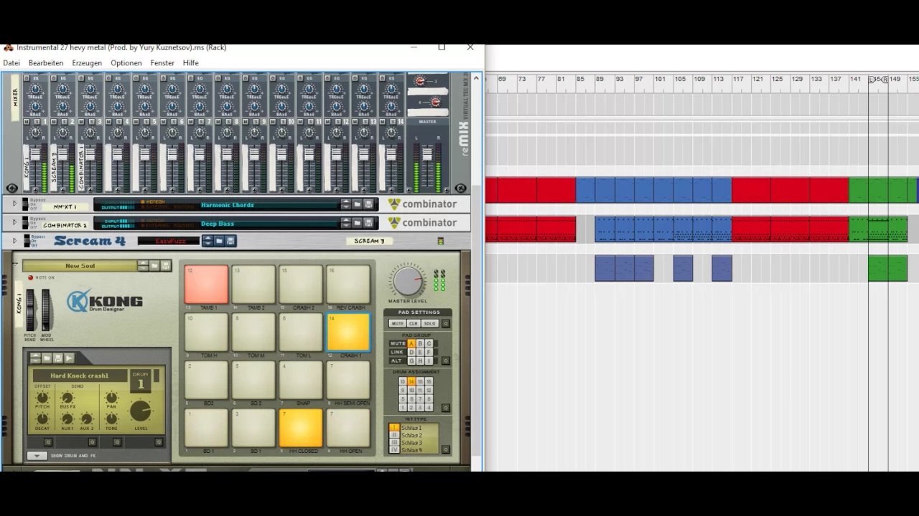This screenshot has width=919, height=516.
Task: Toggle the NN-XT 1 bypass switch
Action: coord(25,204)
